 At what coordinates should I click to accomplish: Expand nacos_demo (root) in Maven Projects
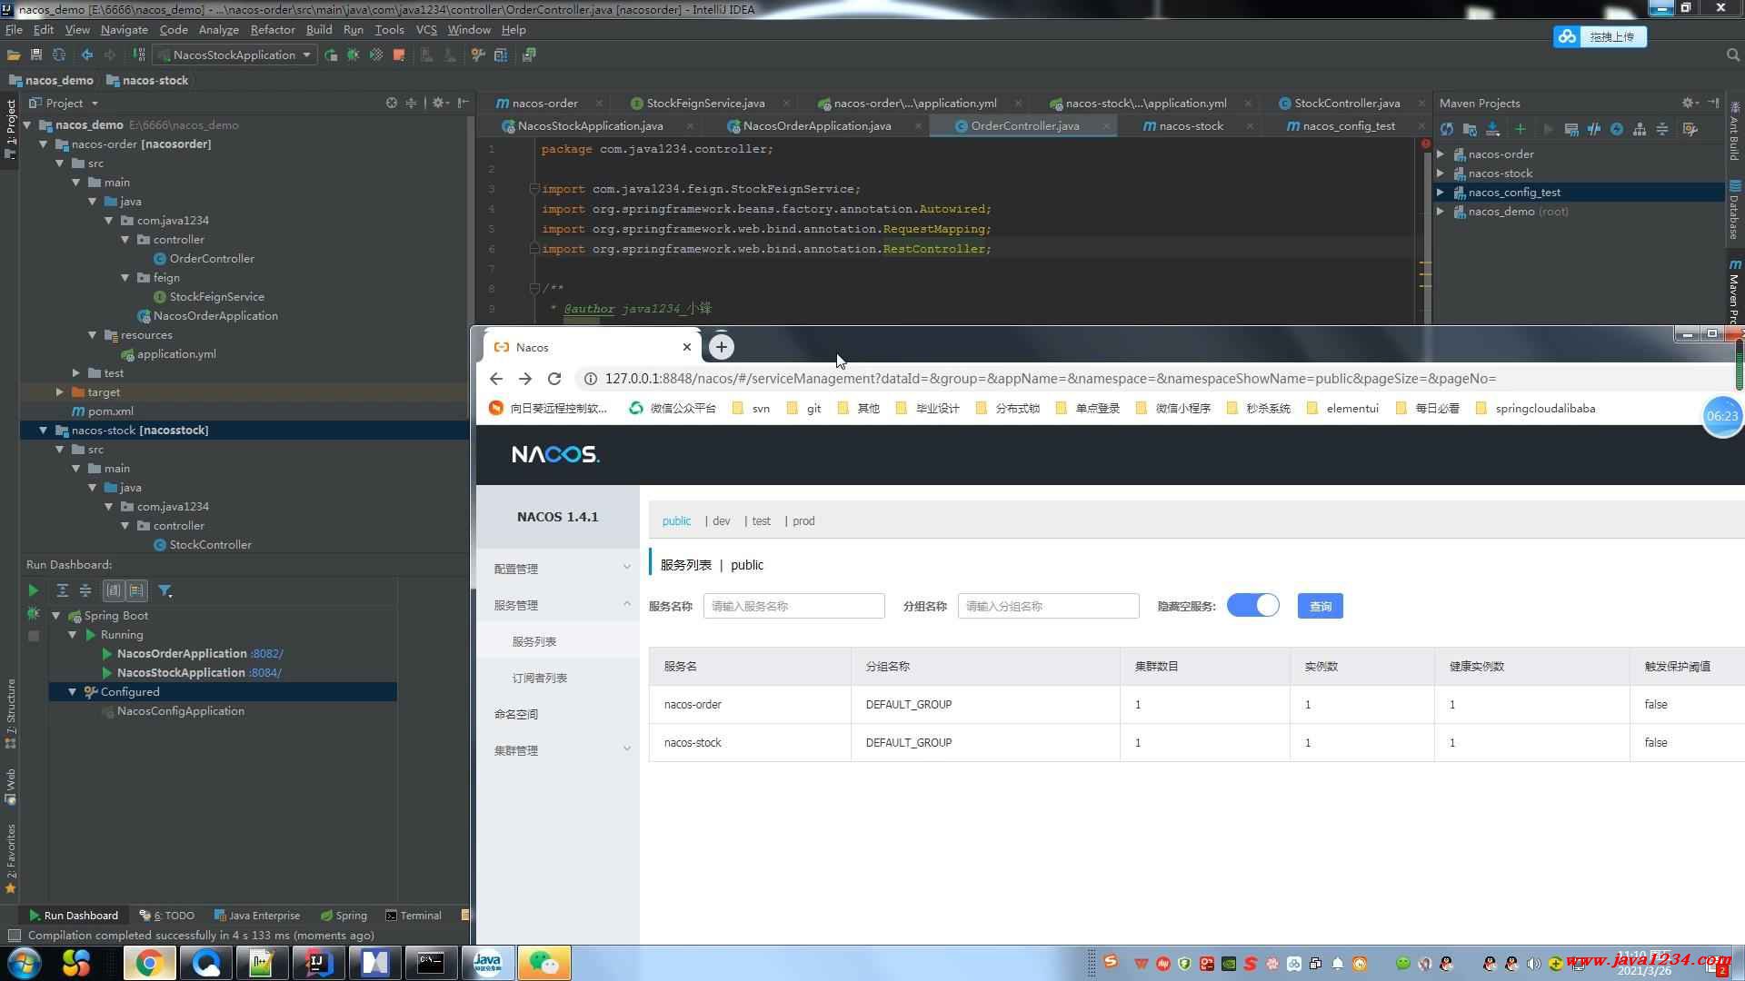coord(1441,212)
